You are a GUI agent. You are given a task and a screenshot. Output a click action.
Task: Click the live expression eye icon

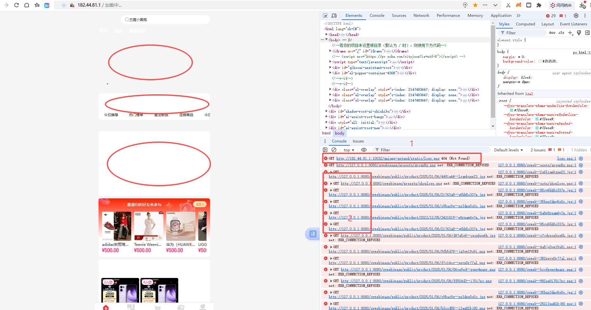point(364,150)
